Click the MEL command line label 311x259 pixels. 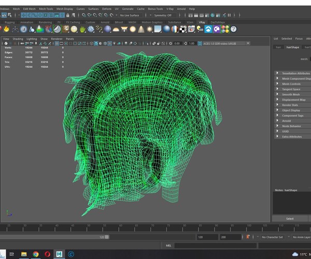pos(168,246)
